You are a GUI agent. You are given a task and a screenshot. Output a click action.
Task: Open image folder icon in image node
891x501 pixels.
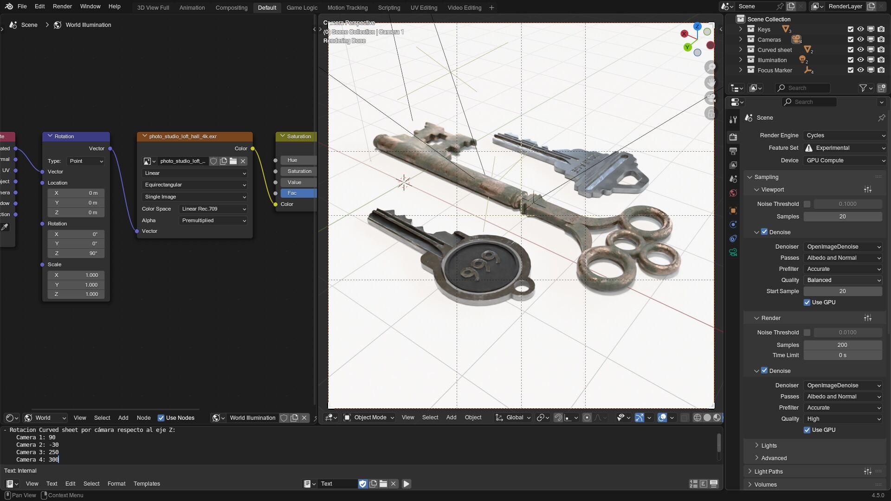pyautogui.click(x=233, y=161)
